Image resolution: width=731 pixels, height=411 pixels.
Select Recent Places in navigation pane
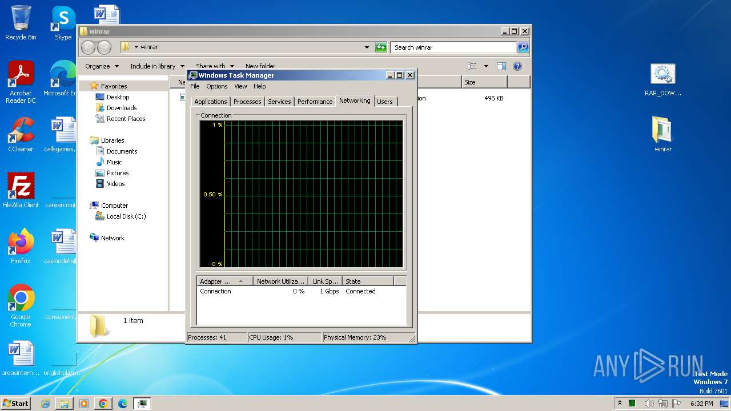click(x=126, y=119)
